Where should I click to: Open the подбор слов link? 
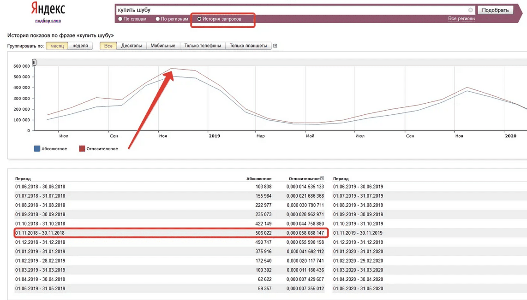48,21
